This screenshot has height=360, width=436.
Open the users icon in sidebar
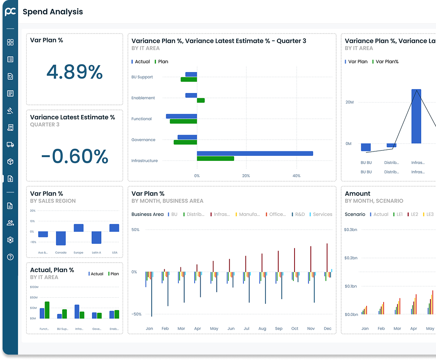tap(10, 223)
